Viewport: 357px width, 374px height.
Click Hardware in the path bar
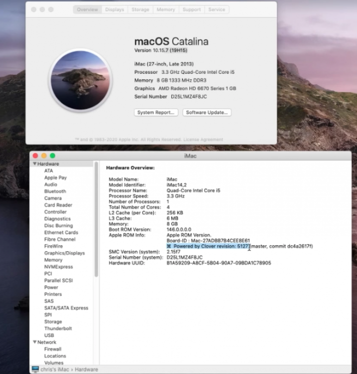click(x=86, y=370)
